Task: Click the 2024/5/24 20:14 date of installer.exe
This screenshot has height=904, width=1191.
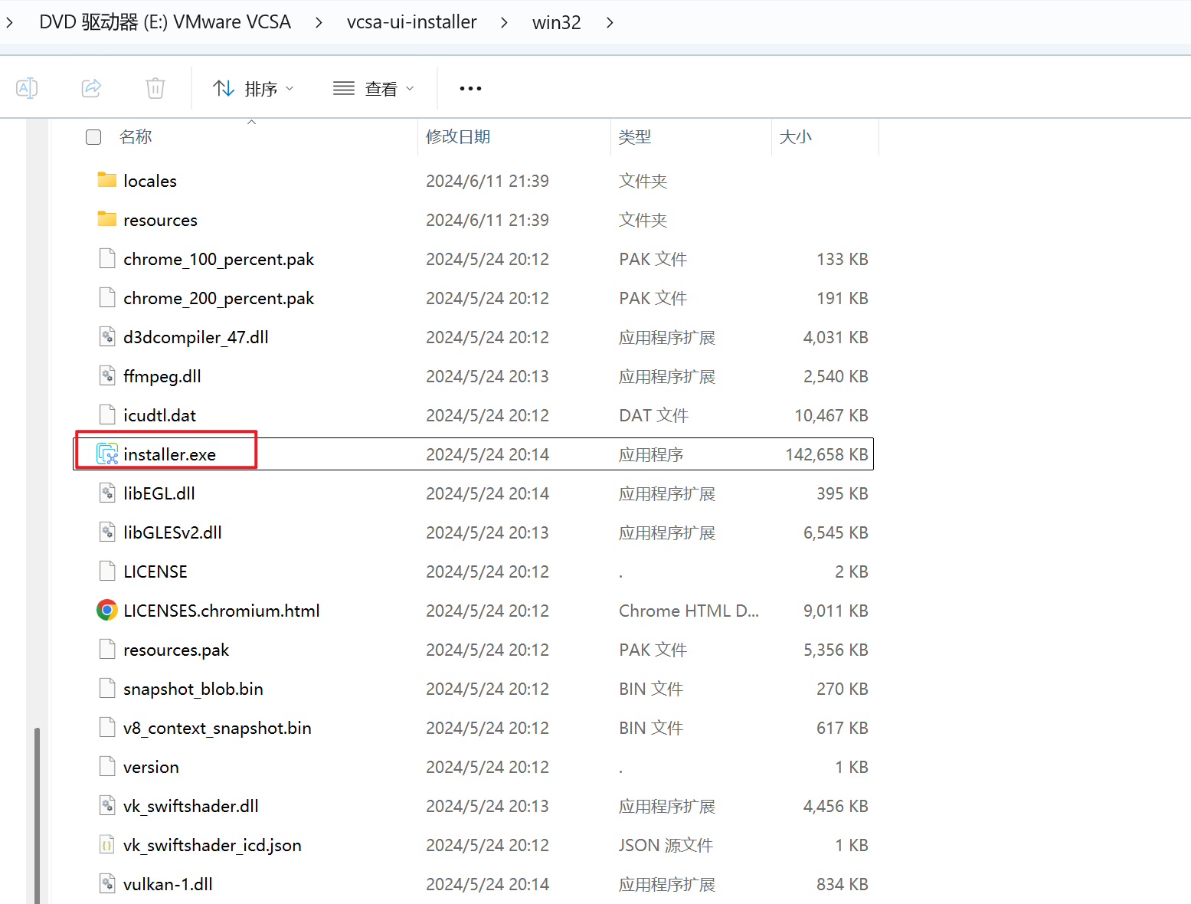Action: coord(488,454)
